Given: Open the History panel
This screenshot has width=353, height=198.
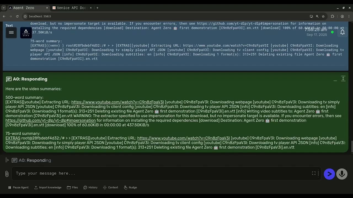Looking at the screenshot, I should tap(90, 188).
